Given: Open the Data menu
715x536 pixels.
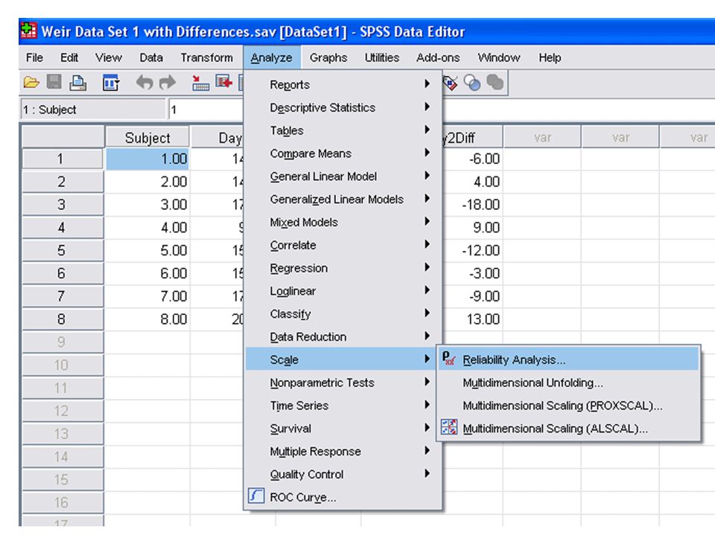Looking at the screenshot, I should (x=151, y=58).
